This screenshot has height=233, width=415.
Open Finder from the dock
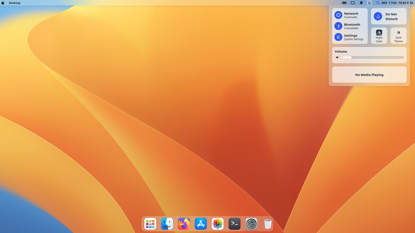click(x=167, y=224)
